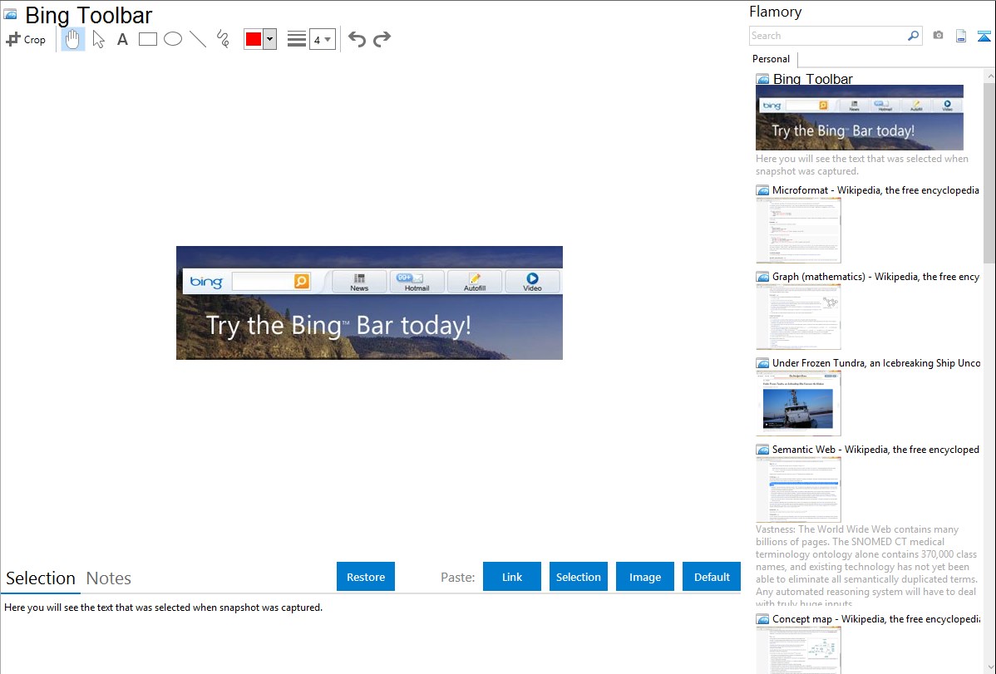Viewport: 996px width, 674px height.
Task: Click the page document icon in Flamory panel
Action: [x=961, y=36]
